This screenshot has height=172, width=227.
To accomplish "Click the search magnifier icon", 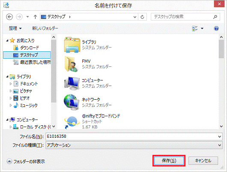I will pyautogui.click(x=215, y=17).
